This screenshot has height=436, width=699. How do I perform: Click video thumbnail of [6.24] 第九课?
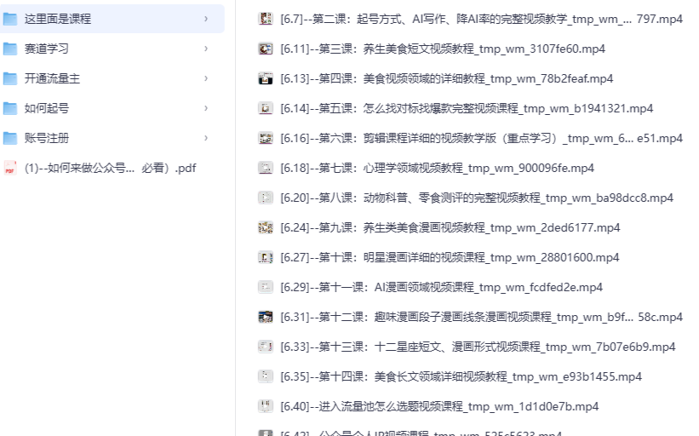click(266, 228)
